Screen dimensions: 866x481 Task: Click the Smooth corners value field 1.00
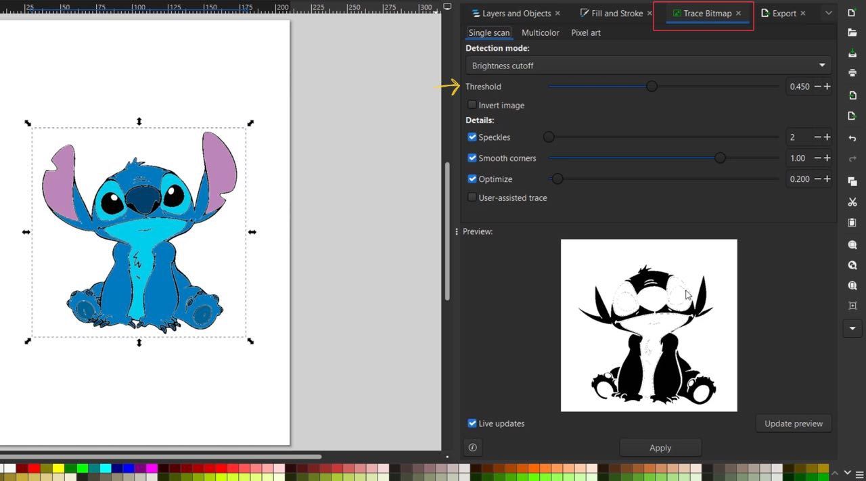(800, 158)
